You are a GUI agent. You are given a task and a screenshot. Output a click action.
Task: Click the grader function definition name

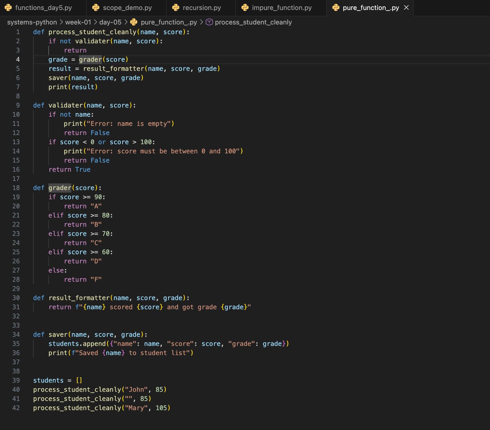click(x=60, y=188)
